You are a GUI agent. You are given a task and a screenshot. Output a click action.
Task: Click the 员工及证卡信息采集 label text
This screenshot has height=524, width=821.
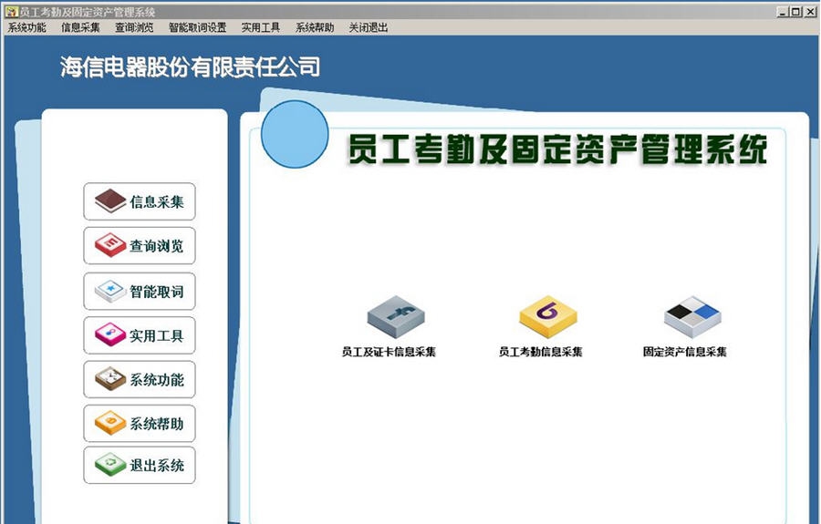389,352
